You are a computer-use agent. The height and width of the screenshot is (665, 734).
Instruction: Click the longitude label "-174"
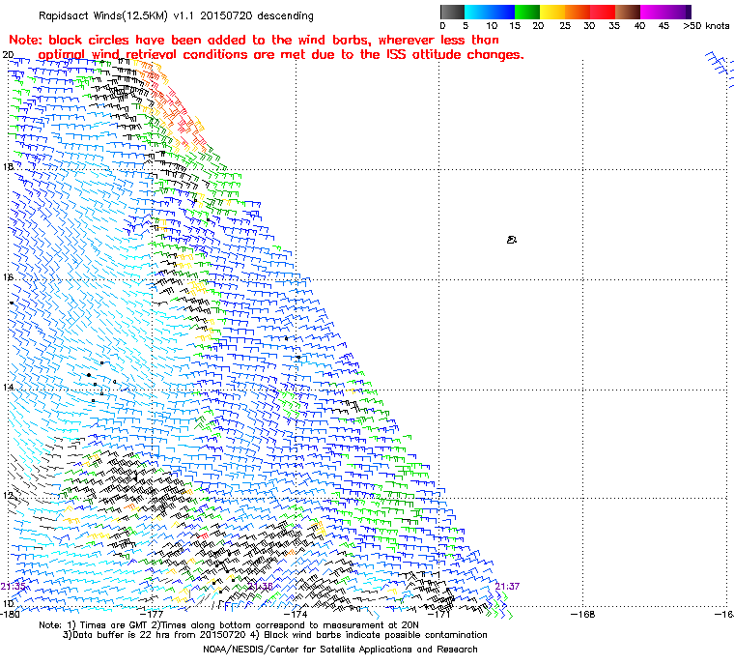pos(296,614)
